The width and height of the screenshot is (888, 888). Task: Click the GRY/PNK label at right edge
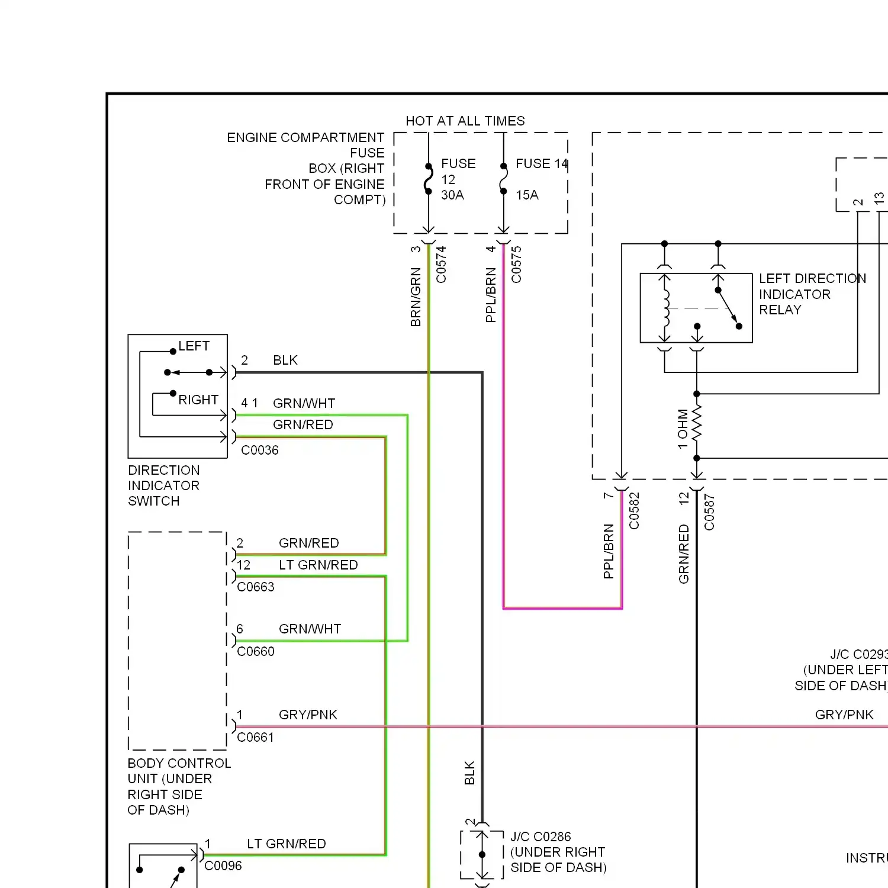(844, 715)
